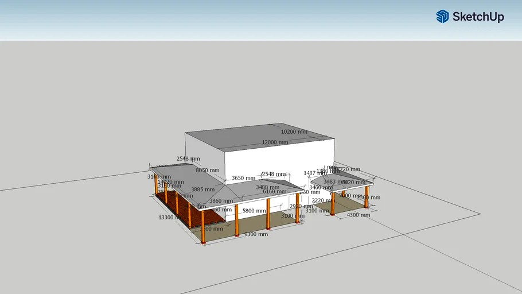Select the rightmost orange post of small pavilion
The image size is (522, 294).
pyautogui.click(x=367, y=197)
